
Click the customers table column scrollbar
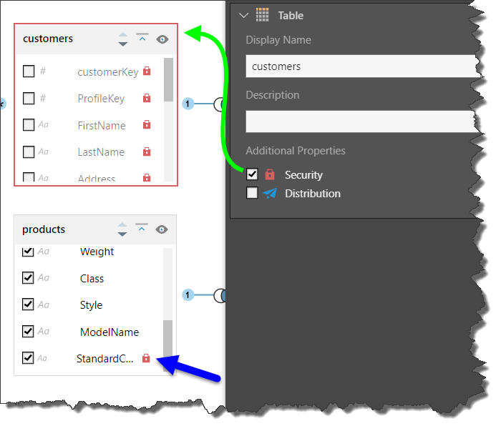pos(169,80)
